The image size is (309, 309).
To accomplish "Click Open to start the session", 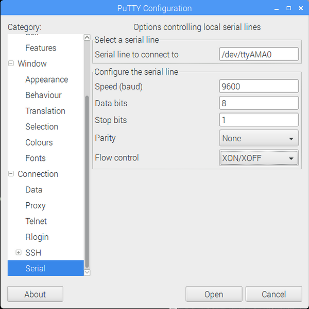I will (214, 294).
